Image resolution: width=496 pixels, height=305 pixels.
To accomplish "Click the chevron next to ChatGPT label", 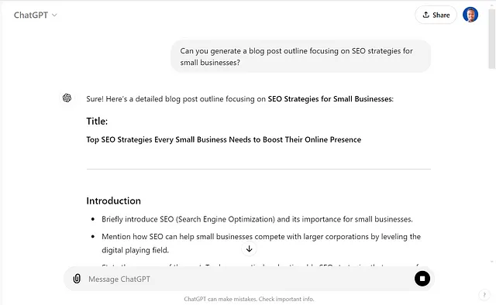I will [54, 15].
